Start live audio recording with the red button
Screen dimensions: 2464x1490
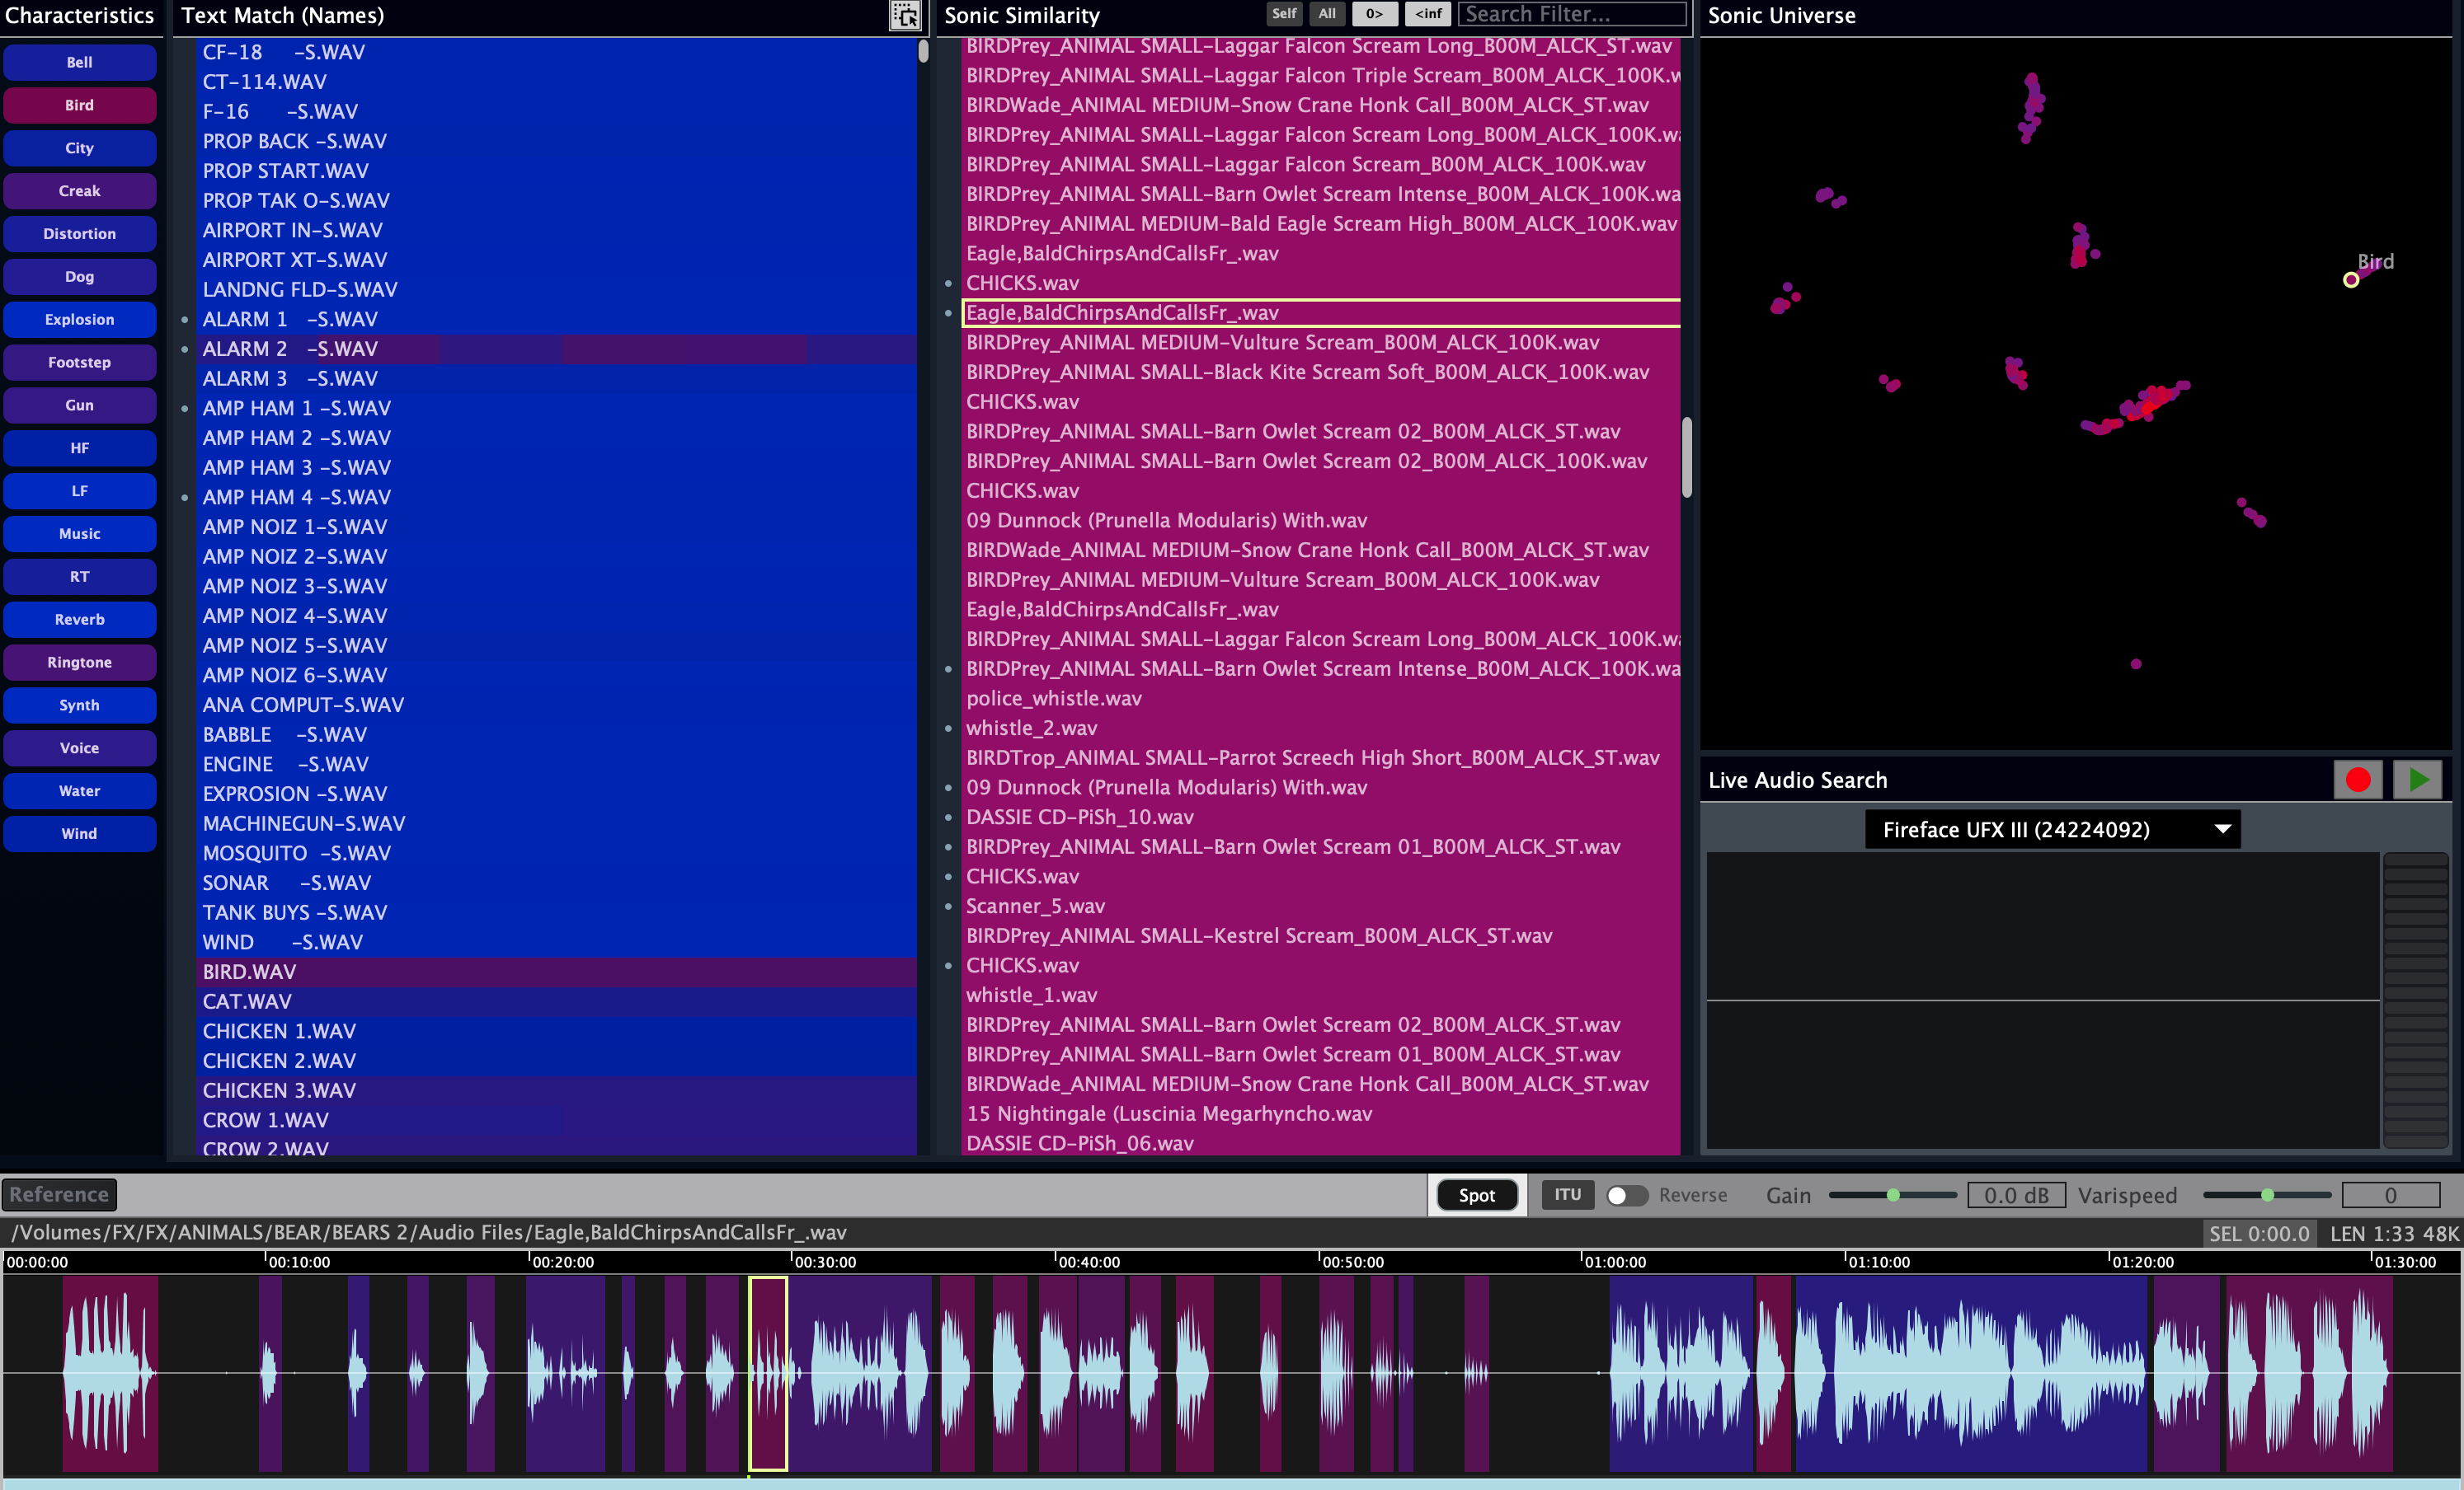pos(2357,780)
